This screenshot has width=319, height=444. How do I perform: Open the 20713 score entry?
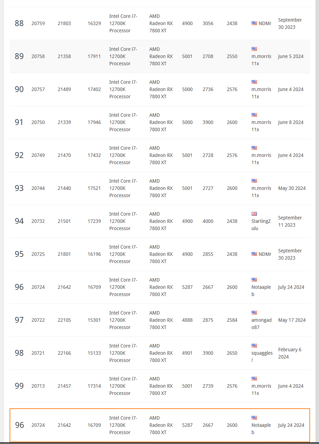click(38, 386)
